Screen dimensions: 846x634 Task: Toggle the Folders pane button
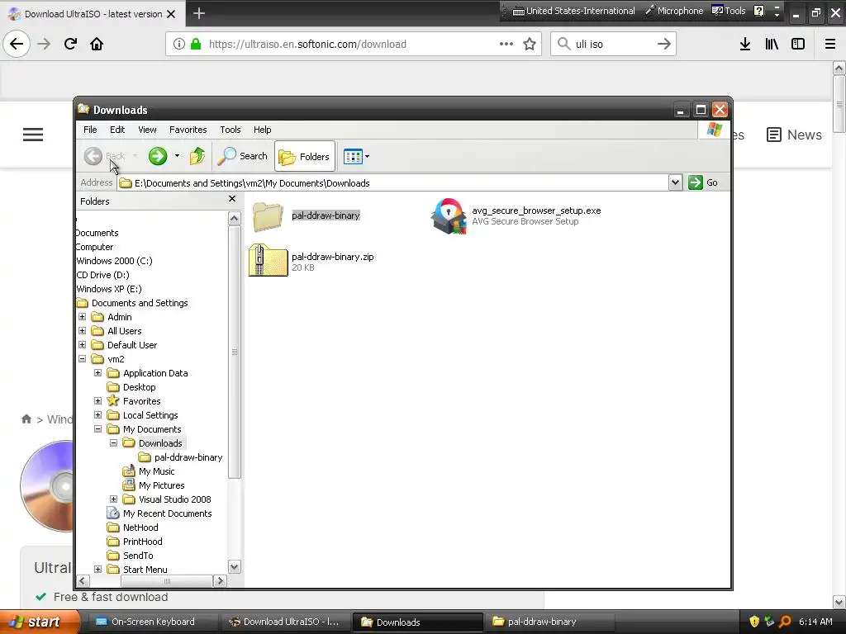point(304,156)
